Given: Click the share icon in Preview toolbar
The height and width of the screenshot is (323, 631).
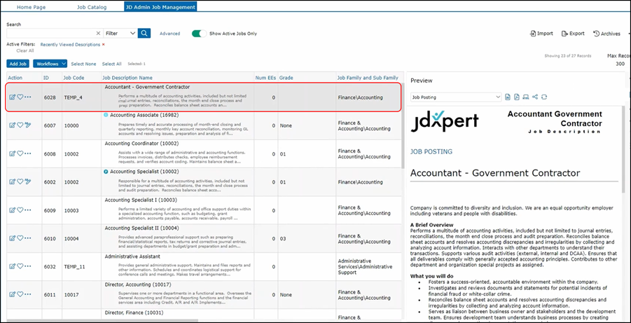Looking at the screenshot, I should point(535,97).
